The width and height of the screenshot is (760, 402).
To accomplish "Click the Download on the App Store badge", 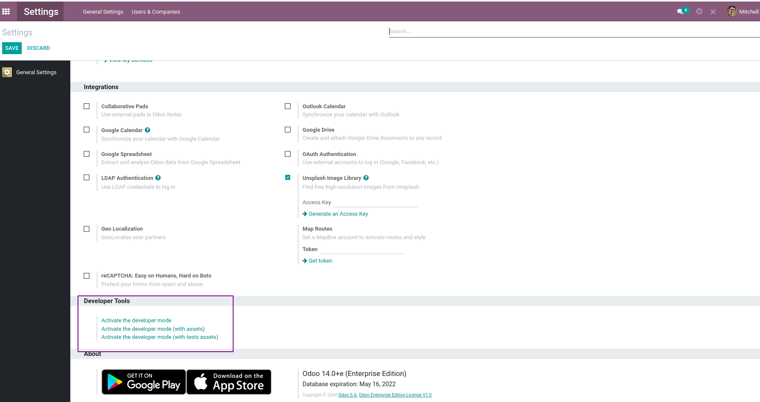I will click(x=229, y=382).
